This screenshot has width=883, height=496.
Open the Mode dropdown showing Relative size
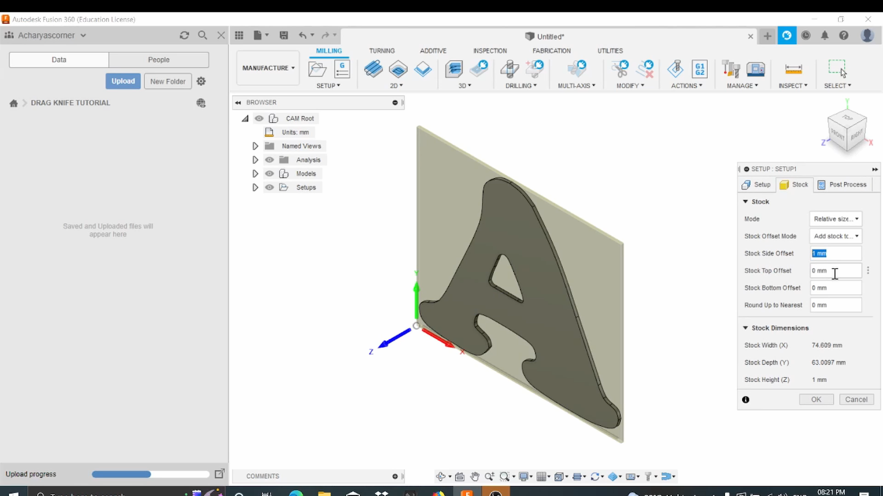pos(835,219)
